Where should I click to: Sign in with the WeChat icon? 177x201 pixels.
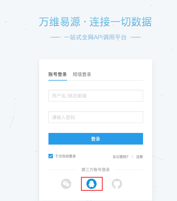tap(66, 184)
